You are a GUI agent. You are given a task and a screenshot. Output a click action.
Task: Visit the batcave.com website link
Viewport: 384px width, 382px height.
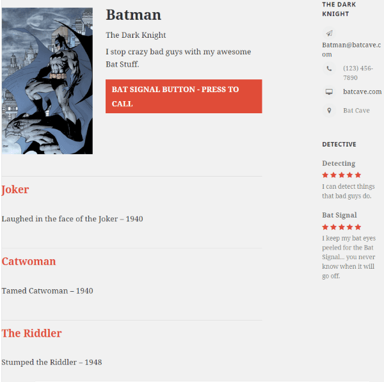pos(362,92)
